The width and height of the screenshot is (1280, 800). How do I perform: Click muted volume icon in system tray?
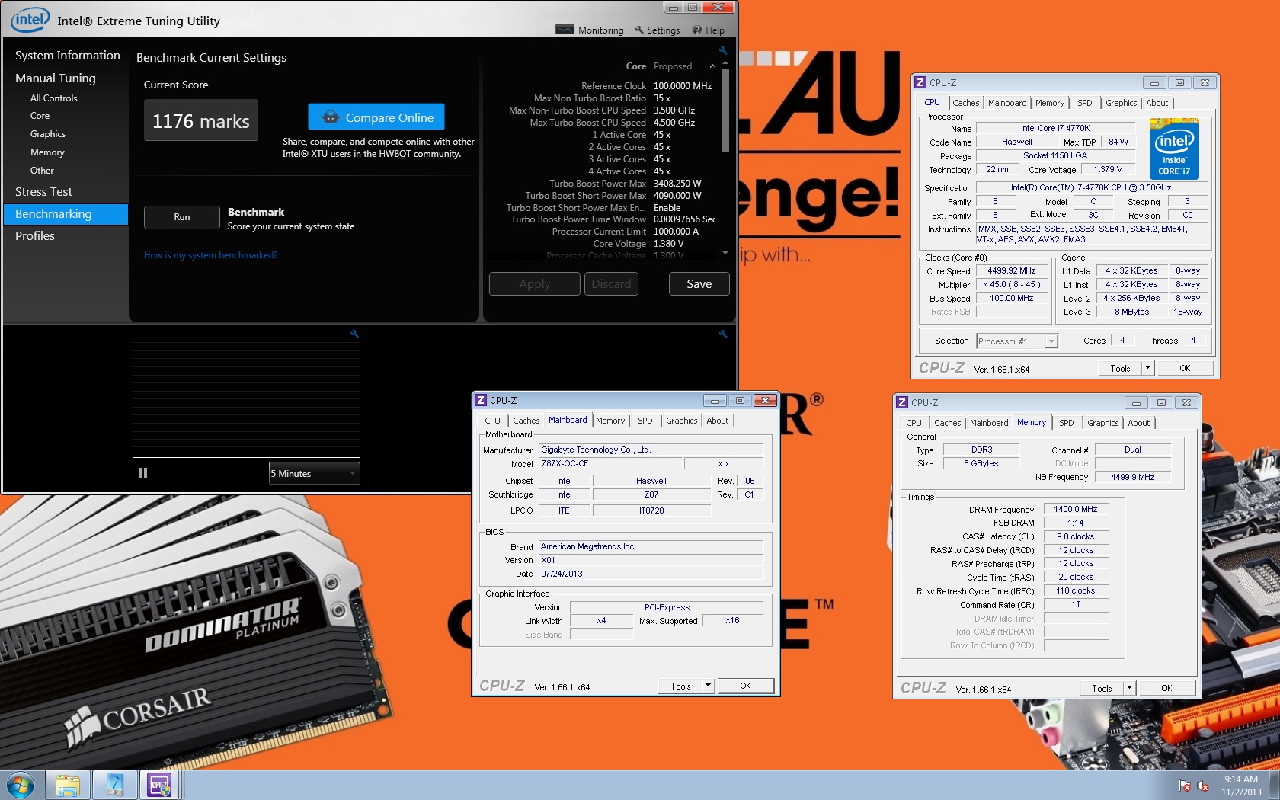(x=1203, y=786)
